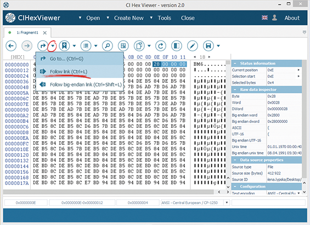Collapse the Data source properties section
Image resolution: width=310 pixels, height=225 pixels.
point(235,160)
